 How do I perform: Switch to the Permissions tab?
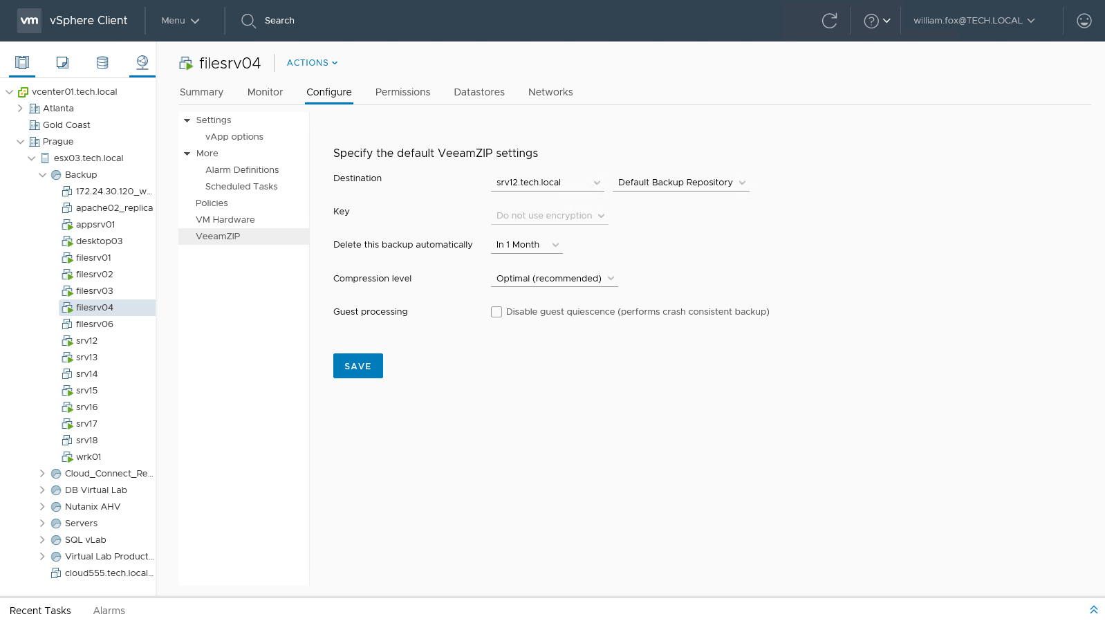click(402, 92)
